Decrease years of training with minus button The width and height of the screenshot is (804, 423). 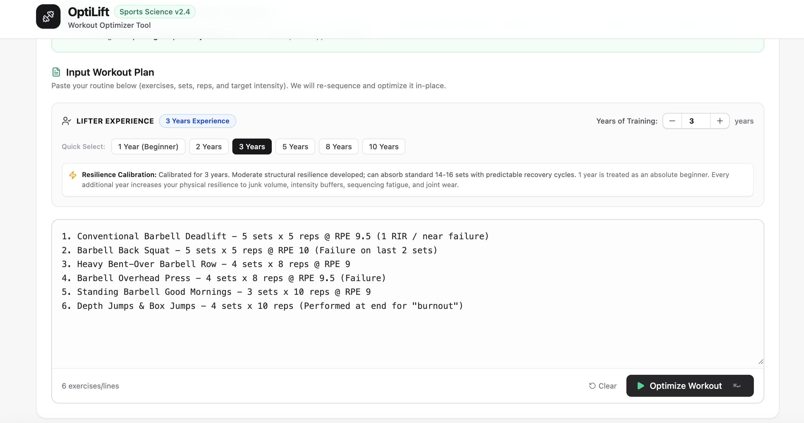pyautogui.click(x=672, y=121)
